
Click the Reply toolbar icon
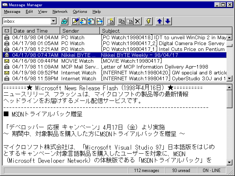coord(83,21)
